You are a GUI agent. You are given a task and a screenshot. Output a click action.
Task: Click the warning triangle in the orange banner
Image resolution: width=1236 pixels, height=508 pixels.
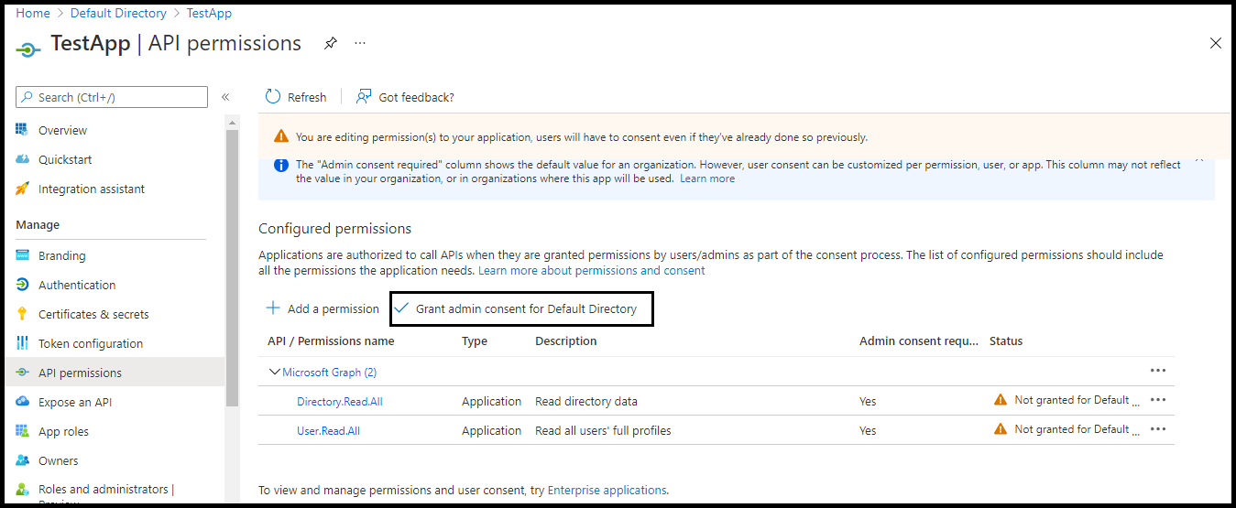pos(281,137)
